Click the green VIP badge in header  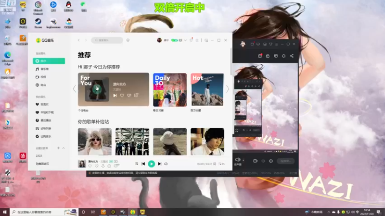tap(174, 40)
